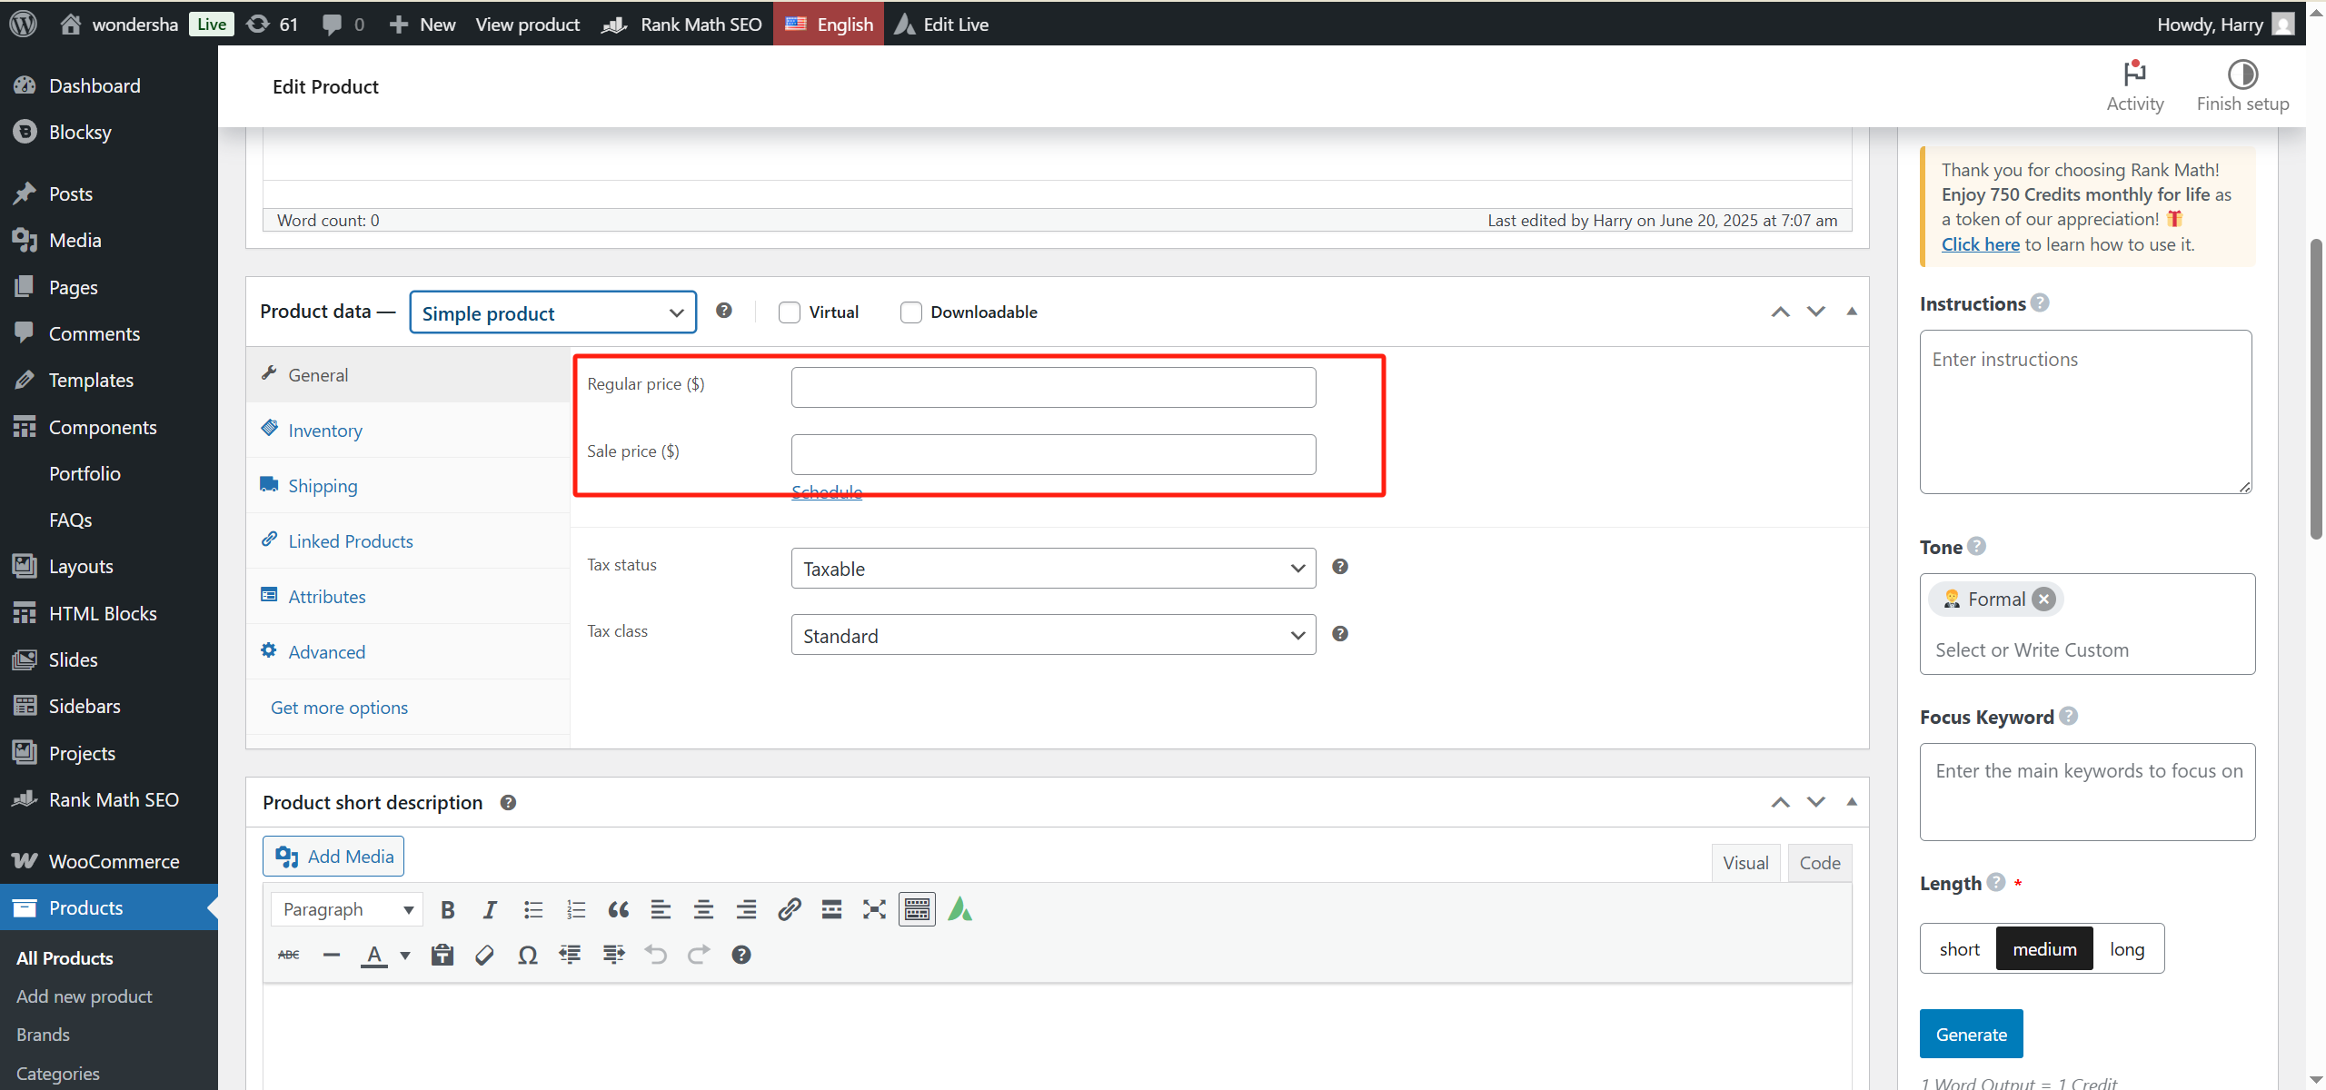Switch to the Code editor tab
Screen dimensions: 2326x1090
coord(1819,863)
